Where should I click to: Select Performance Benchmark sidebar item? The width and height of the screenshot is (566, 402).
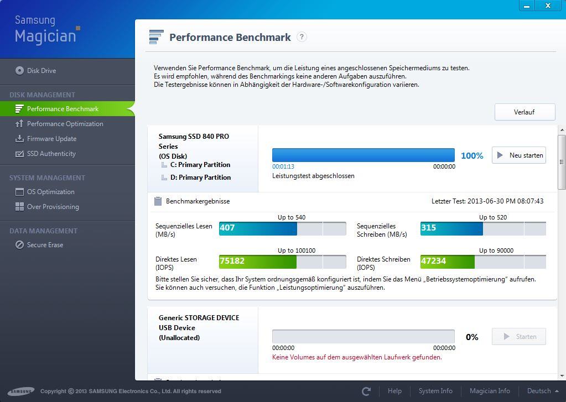[x=67, y=108]
